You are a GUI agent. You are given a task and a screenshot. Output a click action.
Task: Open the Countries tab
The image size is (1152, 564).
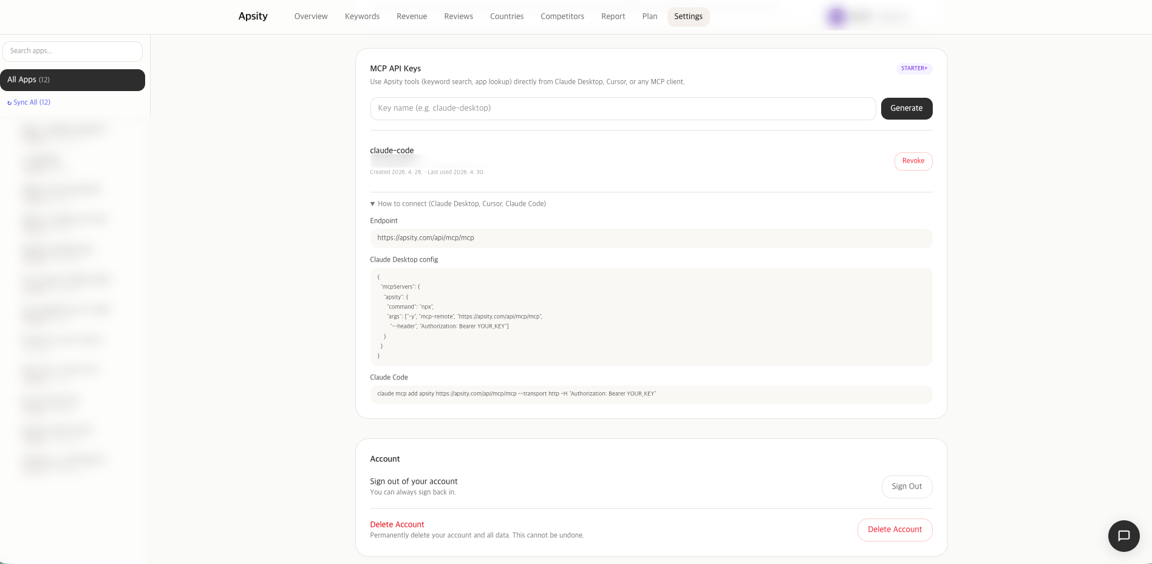506,16
